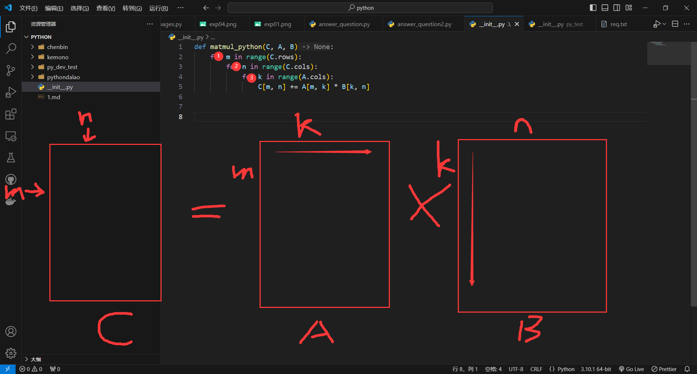The width and height of the screenshot is (697, 374).
Task: Click the python command center search box
Action: [x=360, y=8]
